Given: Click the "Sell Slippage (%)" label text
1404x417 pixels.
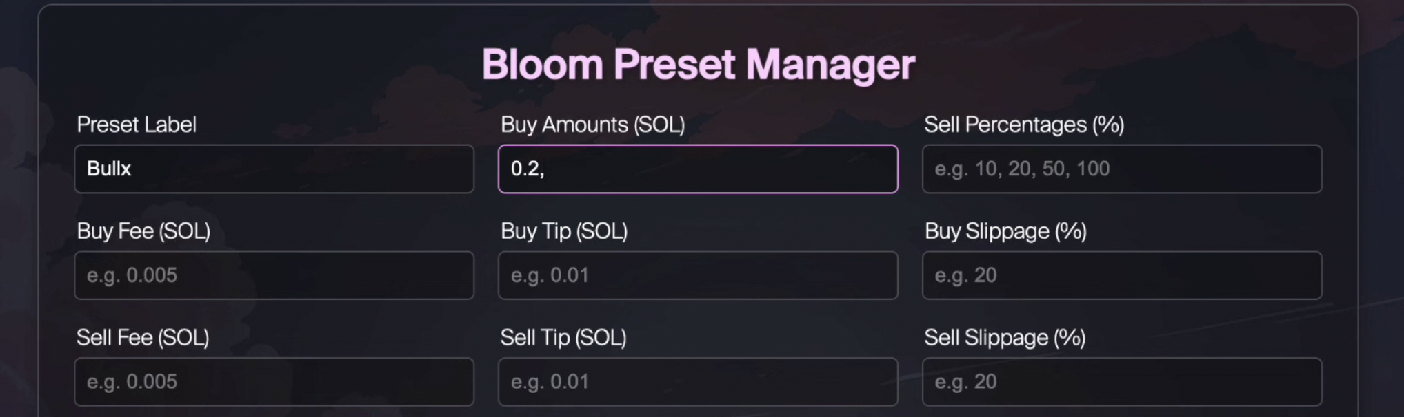Looking at the screenshot, I should [x=1005, y=338].
